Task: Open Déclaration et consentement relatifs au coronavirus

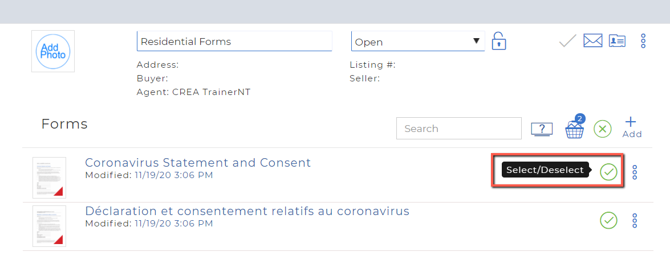Action: [247, 211]
